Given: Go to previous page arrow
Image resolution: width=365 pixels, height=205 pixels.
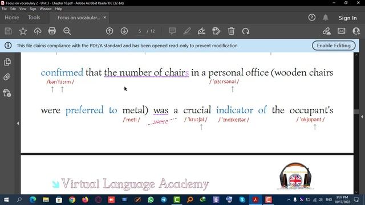Looking at the screenshot, I should pyautogui.click(x=109, y=31).
